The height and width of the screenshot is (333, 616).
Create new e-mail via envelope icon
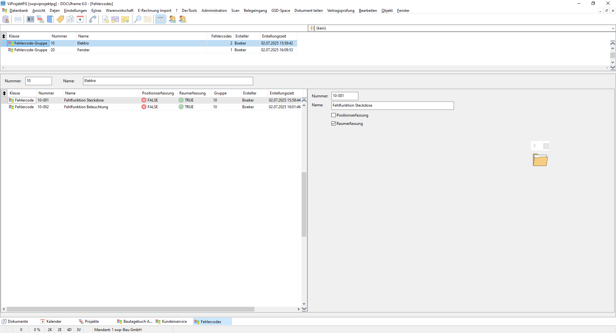(115, 20)
